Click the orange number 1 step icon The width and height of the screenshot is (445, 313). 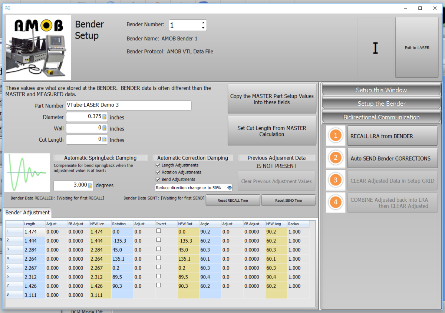336,136
